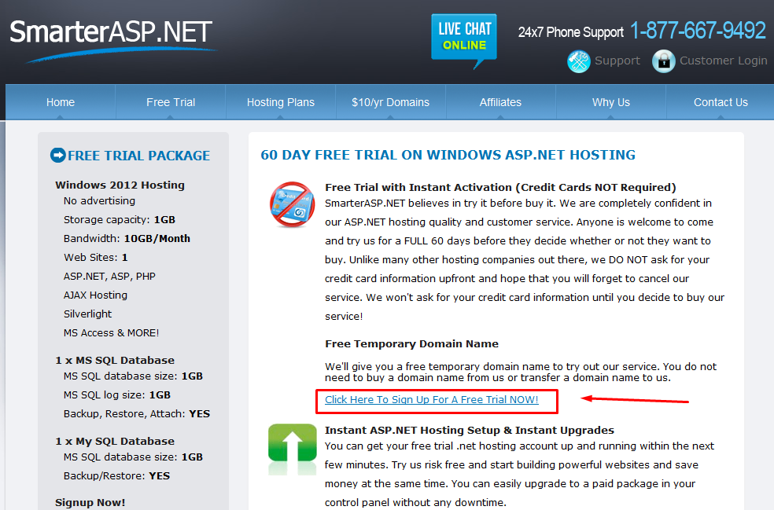Image resolution: width=774 pixels, height=510 pixels.
Task: Click the Free Temporary Domain Name heading
Action: [x=411, y=343]
